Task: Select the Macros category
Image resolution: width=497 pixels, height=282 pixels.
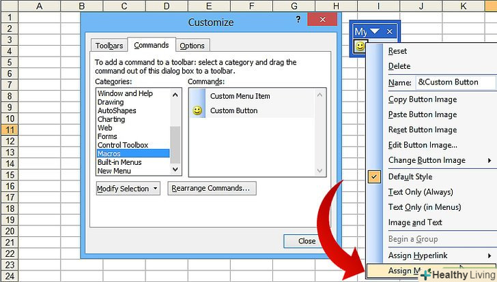Action: 133,154
